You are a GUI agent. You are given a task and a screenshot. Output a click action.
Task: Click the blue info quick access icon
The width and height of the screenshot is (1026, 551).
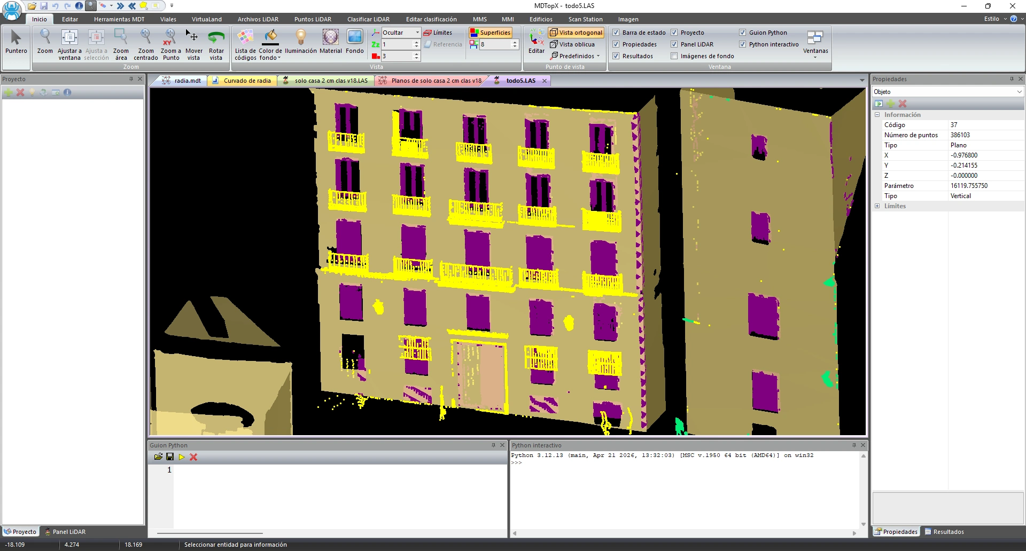pos(79,6)
